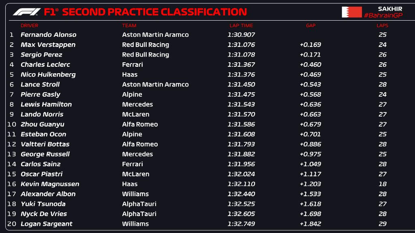Viewport: 415px width, 233px height.
Task: Click Zhou Guanyu's Alfa Romeo team
Action: coord(140,124)
